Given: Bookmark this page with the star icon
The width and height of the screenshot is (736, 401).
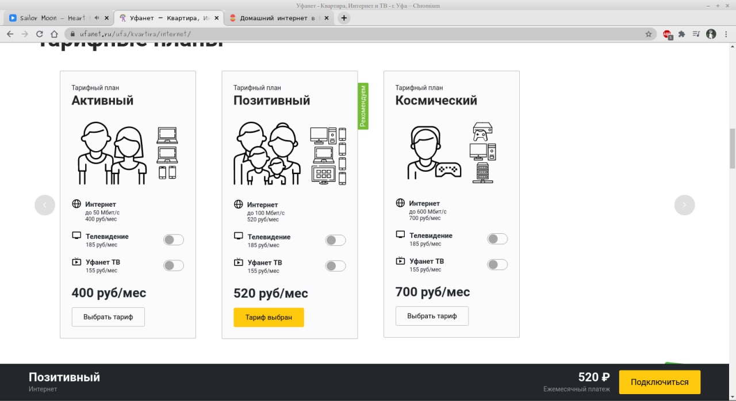Looking at the screenshot, I should tap(649, 34).
